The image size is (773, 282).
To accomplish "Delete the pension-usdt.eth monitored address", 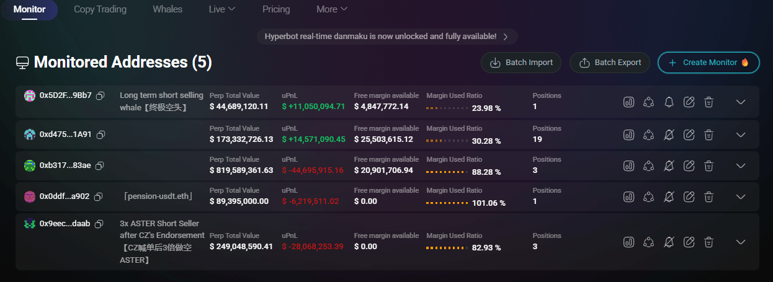I will pos(709,196).
